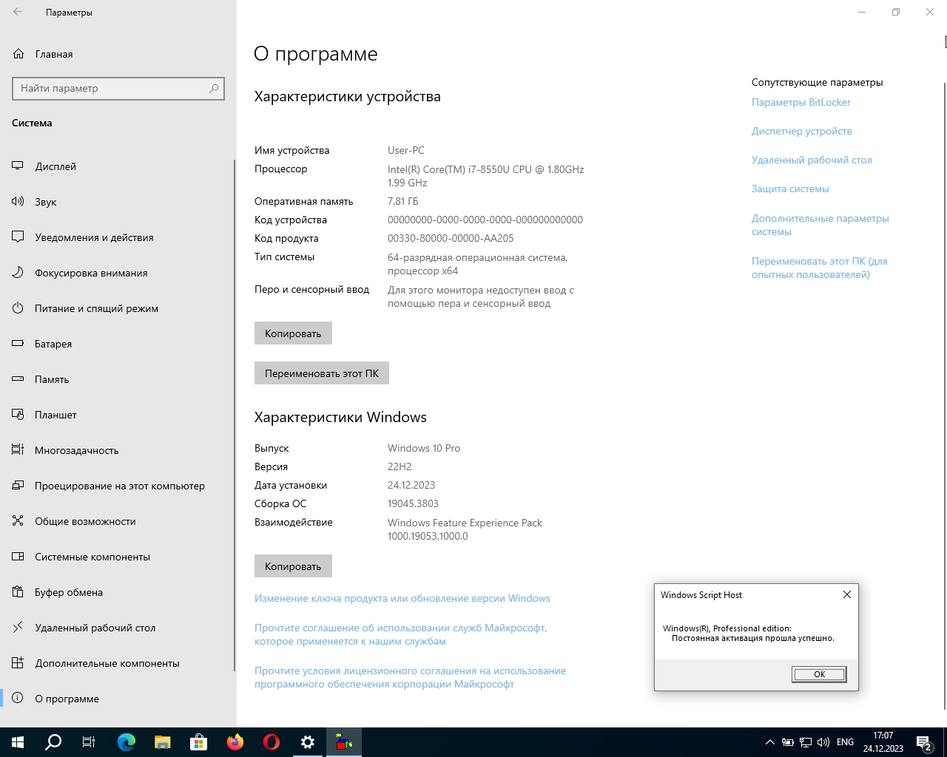The width and height of the screenshot is (947, 757).
Task: Open Память storage section
Action: pyautogui.click(x=118, y=379)
